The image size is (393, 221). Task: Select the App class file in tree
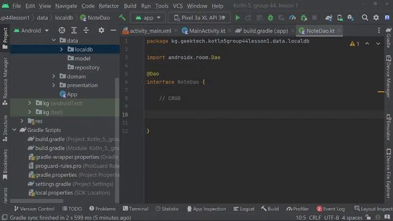[68, 94]
